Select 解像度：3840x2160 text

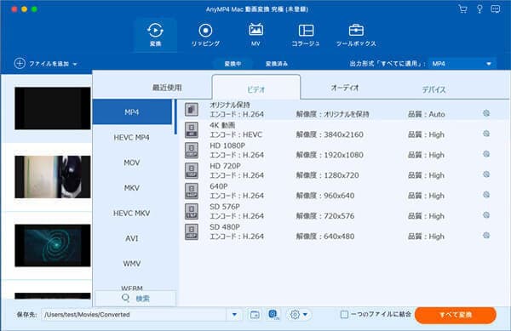click(330, 134)
